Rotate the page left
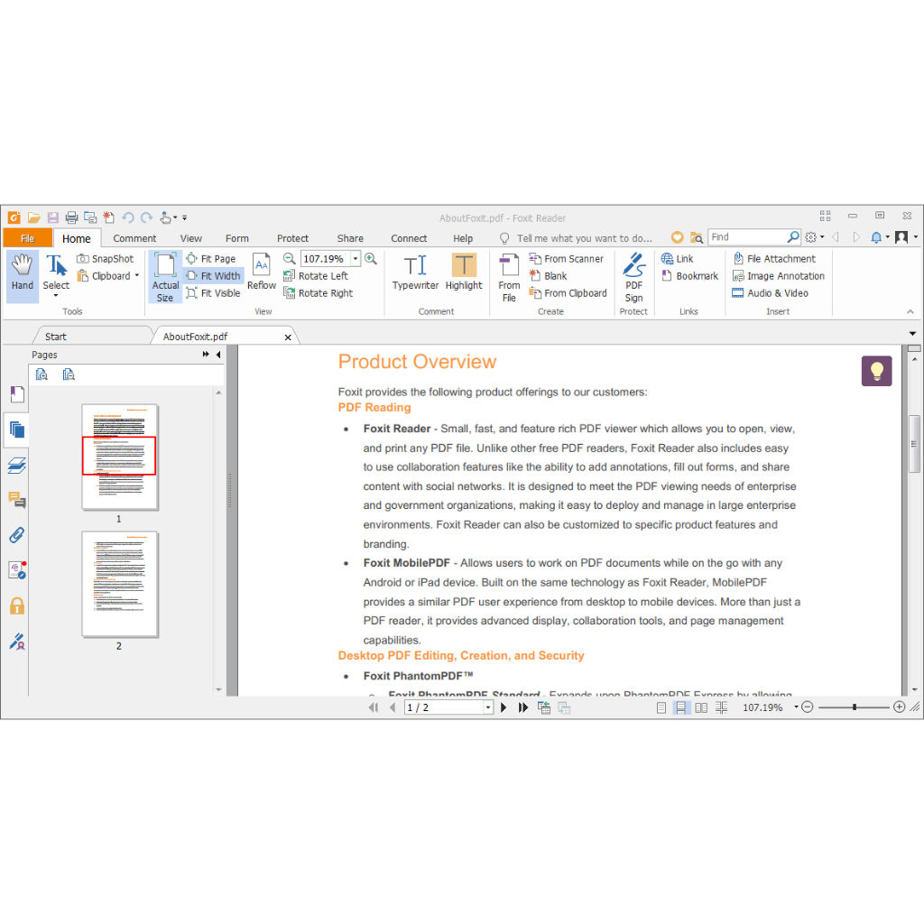This screenshot has width=924, height=924. tap(316, 276)
